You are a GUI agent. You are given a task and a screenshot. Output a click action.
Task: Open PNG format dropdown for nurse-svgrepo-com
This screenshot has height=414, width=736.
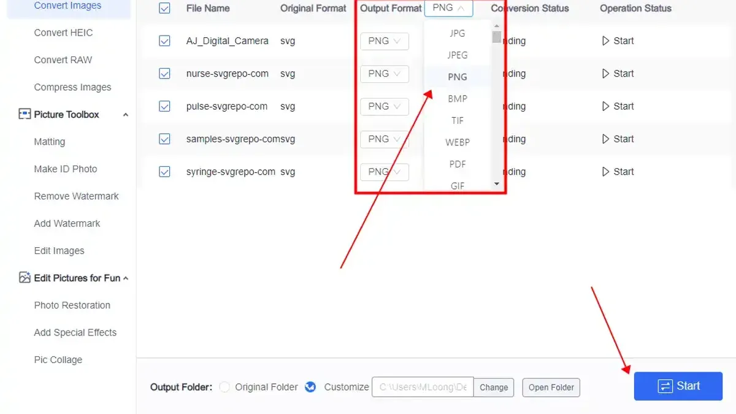[x=385, y=74]
